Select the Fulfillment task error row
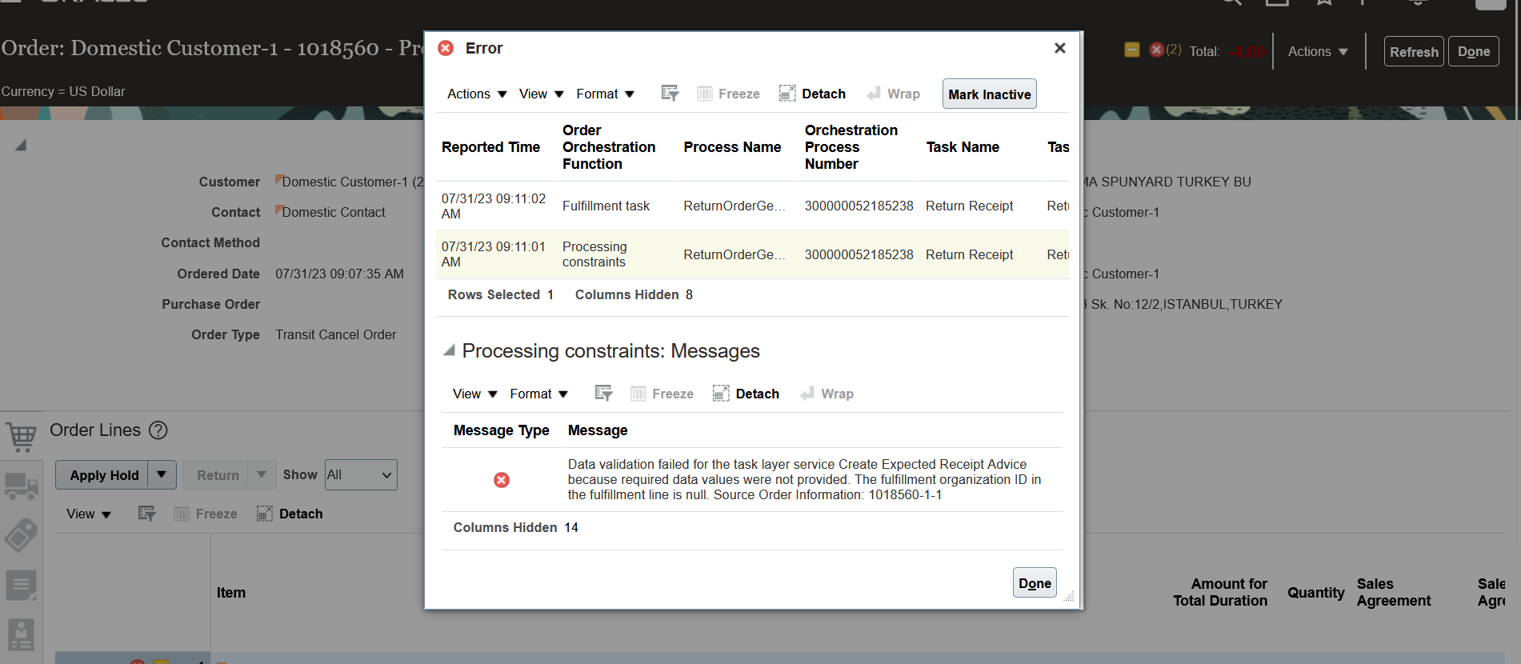The image size is (1521, 664). [x=752, y=206]
